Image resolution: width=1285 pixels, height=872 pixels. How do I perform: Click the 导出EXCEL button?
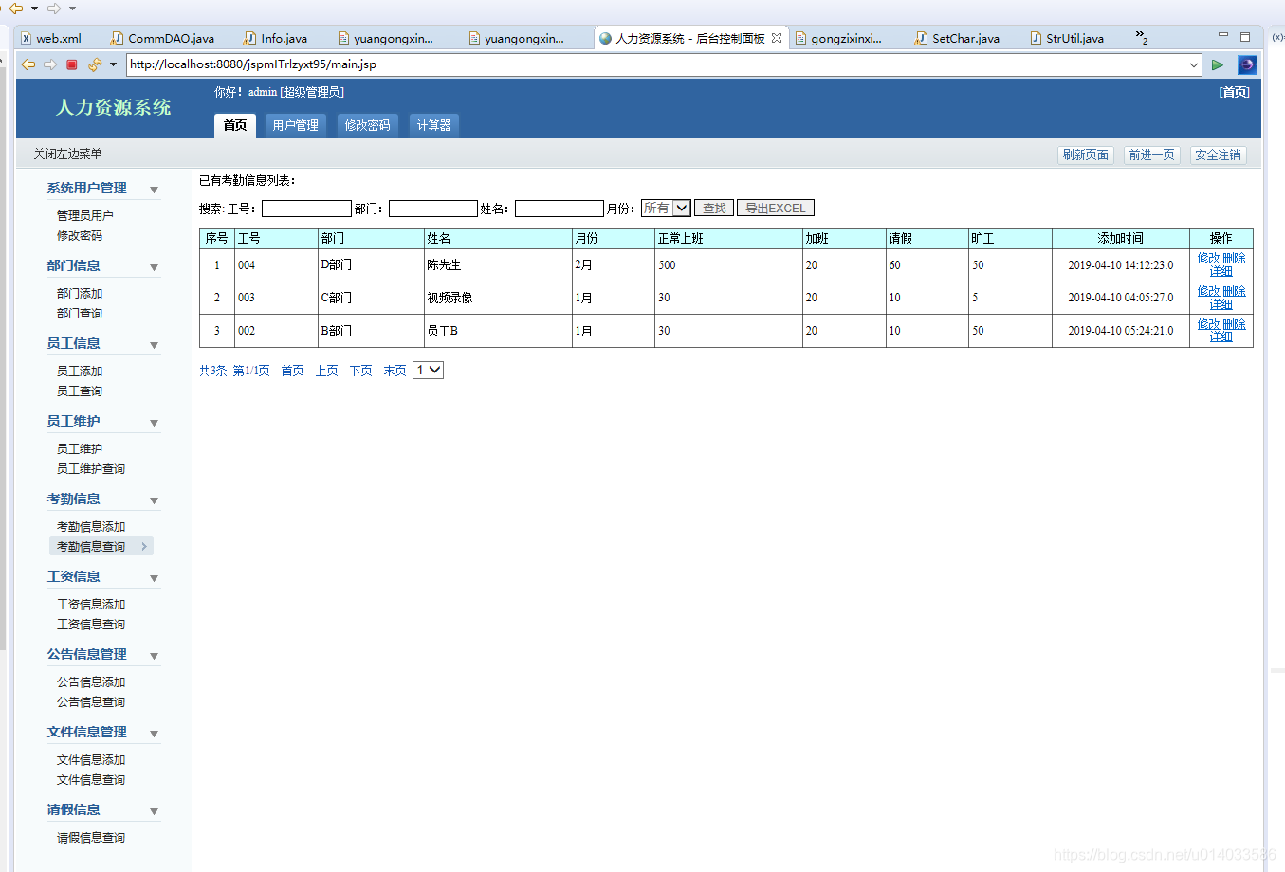[x=776, y=209]
